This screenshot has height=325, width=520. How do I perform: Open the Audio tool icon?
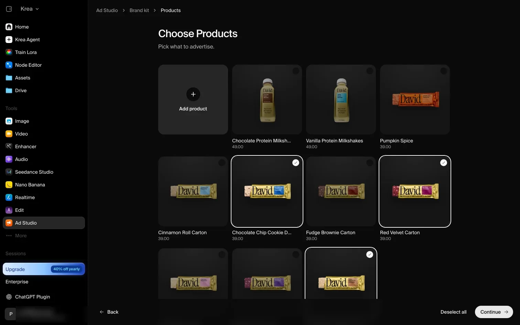(x=9, y=159)
